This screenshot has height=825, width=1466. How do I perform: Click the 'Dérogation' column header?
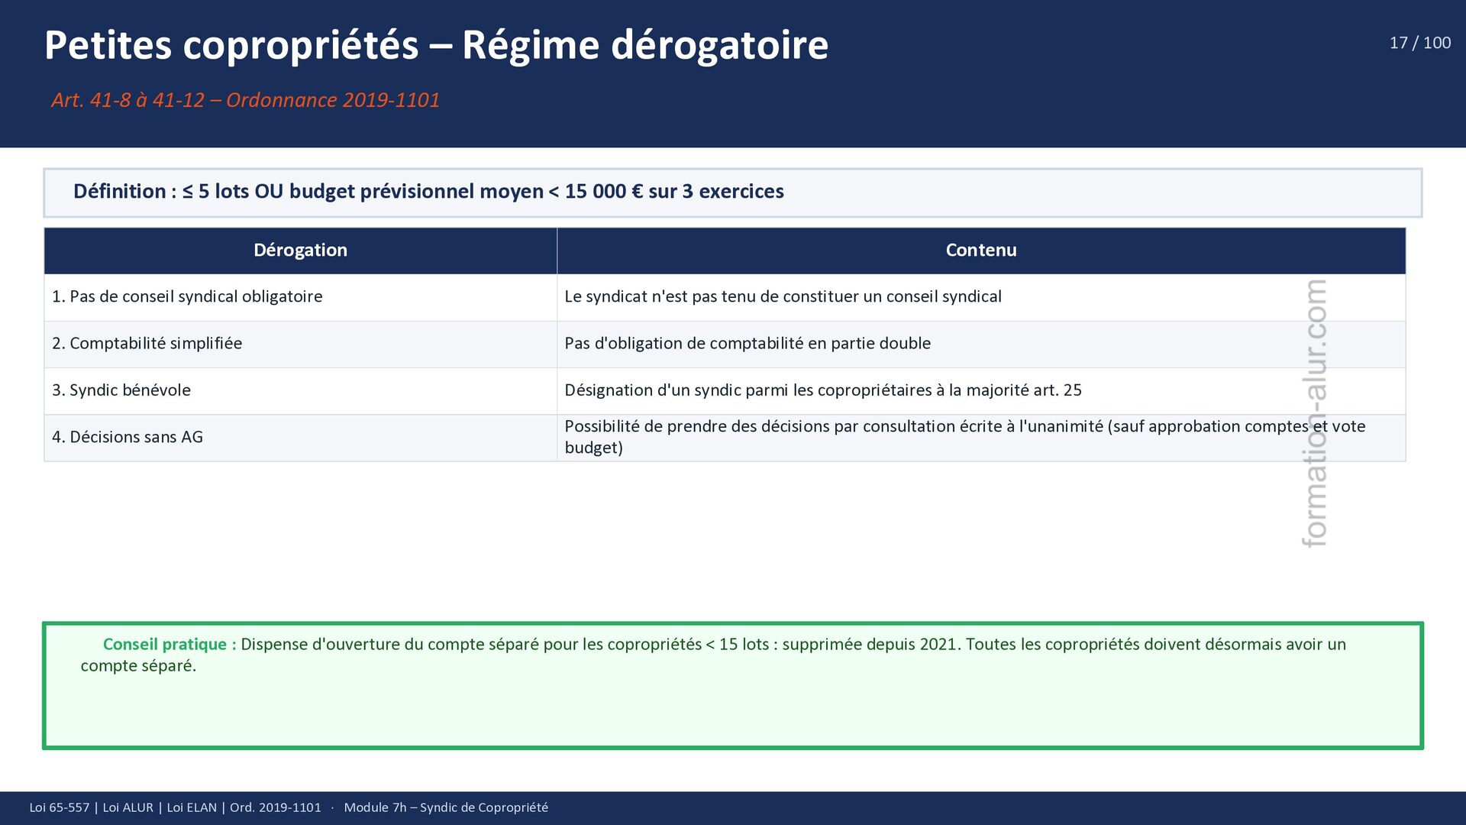click(x=300, y=251)
